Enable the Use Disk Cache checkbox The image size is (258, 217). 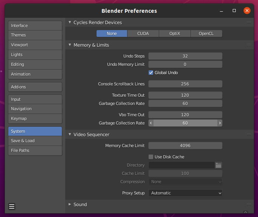pyautogui.click(x=151, y=157)
